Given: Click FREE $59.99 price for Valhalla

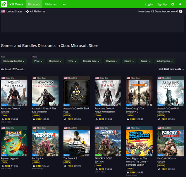Looking at the screenshot, I should click(12, 119).
